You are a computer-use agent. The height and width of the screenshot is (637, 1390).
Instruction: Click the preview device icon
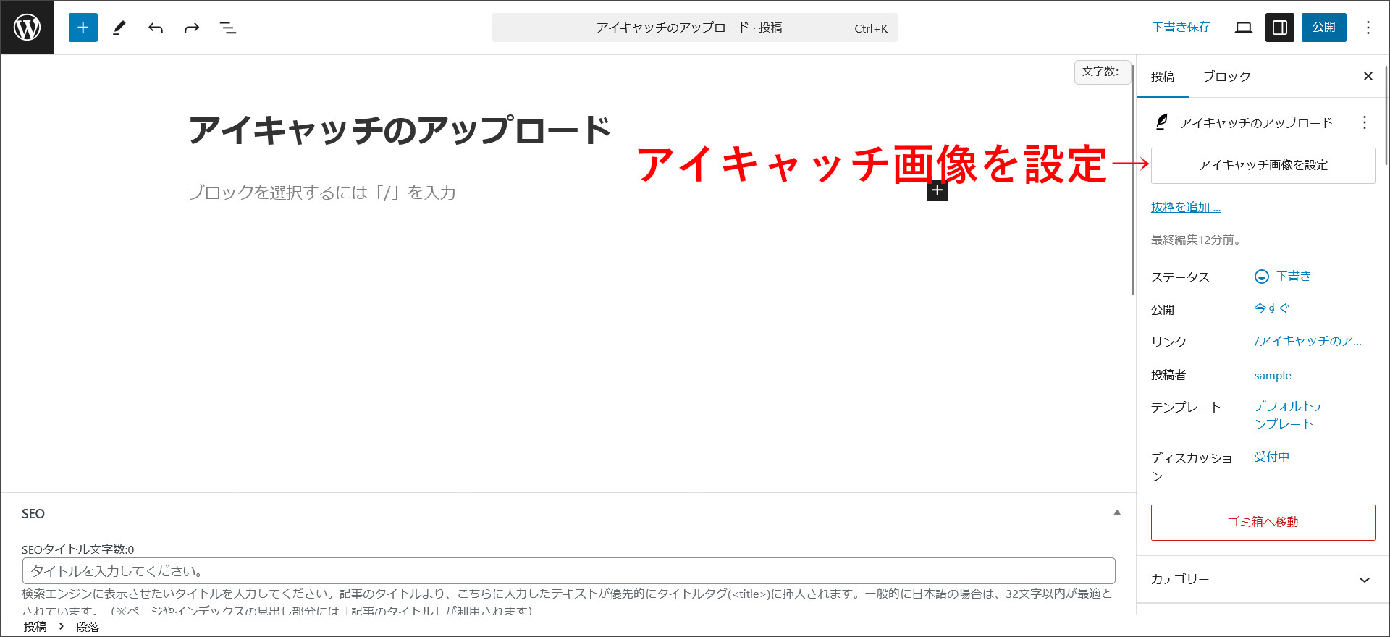point(1244,28)
